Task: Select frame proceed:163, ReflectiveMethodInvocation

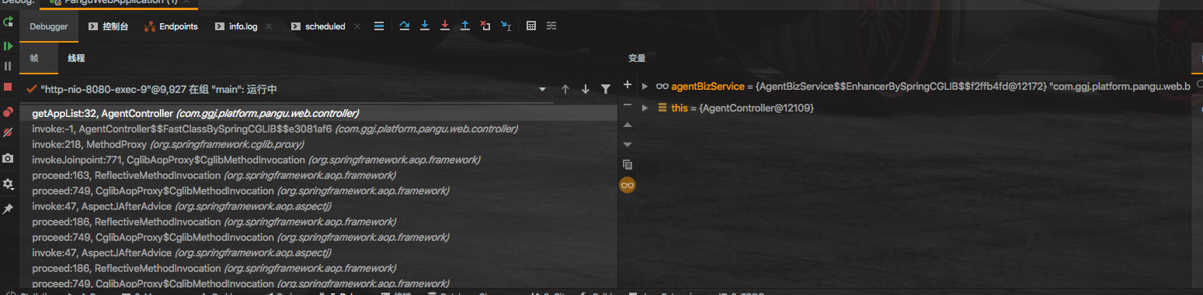Action: [x=318, y=175]
